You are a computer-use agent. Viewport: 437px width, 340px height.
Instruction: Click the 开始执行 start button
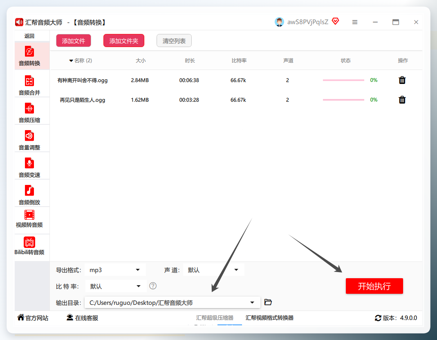pos(374,286)
